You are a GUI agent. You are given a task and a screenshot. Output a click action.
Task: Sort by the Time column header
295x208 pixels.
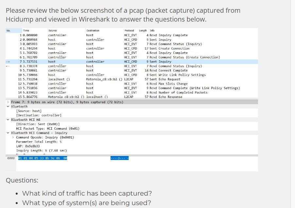click(x=35, y=31)
